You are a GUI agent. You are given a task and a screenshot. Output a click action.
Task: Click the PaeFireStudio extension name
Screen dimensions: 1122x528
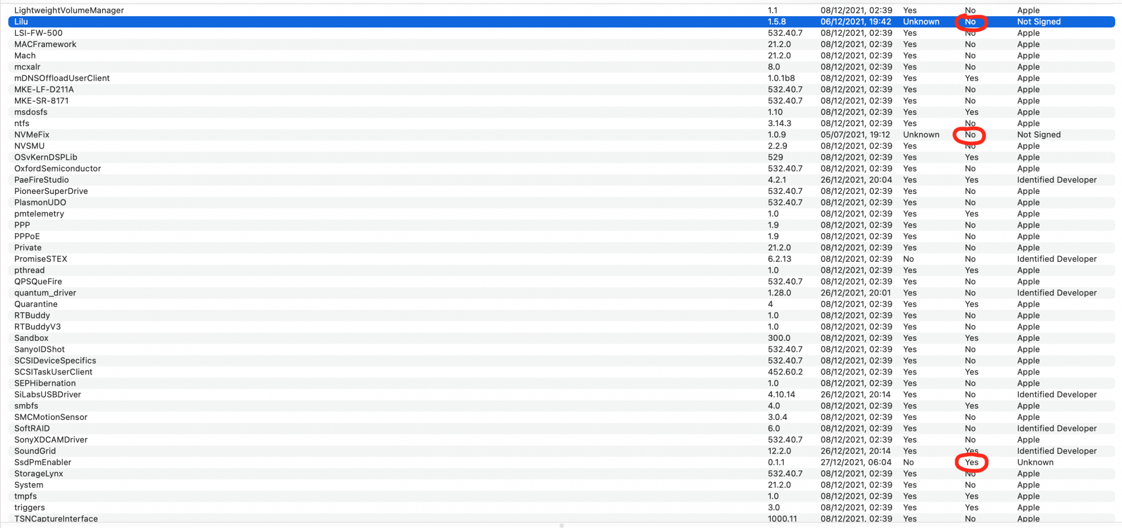[42, 180]
